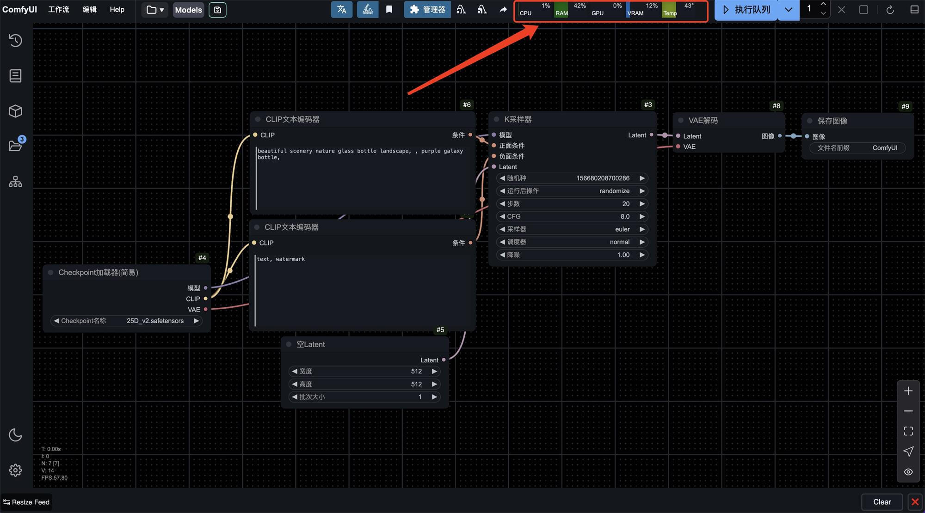Image resolution: width=925 pixels, height=513 pixels.
Task: Open the Help menu
Action: (117, 10)
